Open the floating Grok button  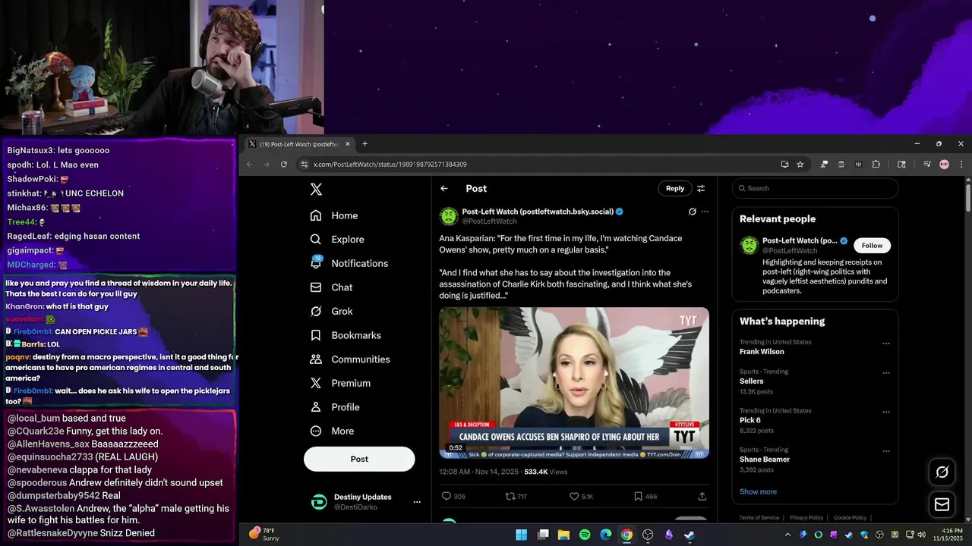point(942,472)
